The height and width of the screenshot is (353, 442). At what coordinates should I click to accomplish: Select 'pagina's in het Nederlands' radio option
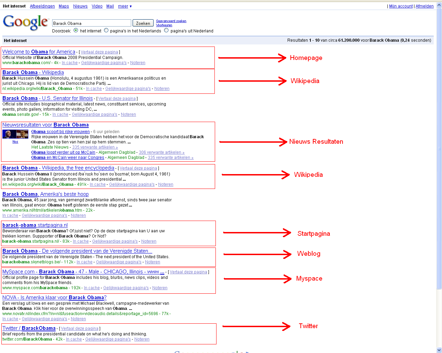tap(106, 30)
